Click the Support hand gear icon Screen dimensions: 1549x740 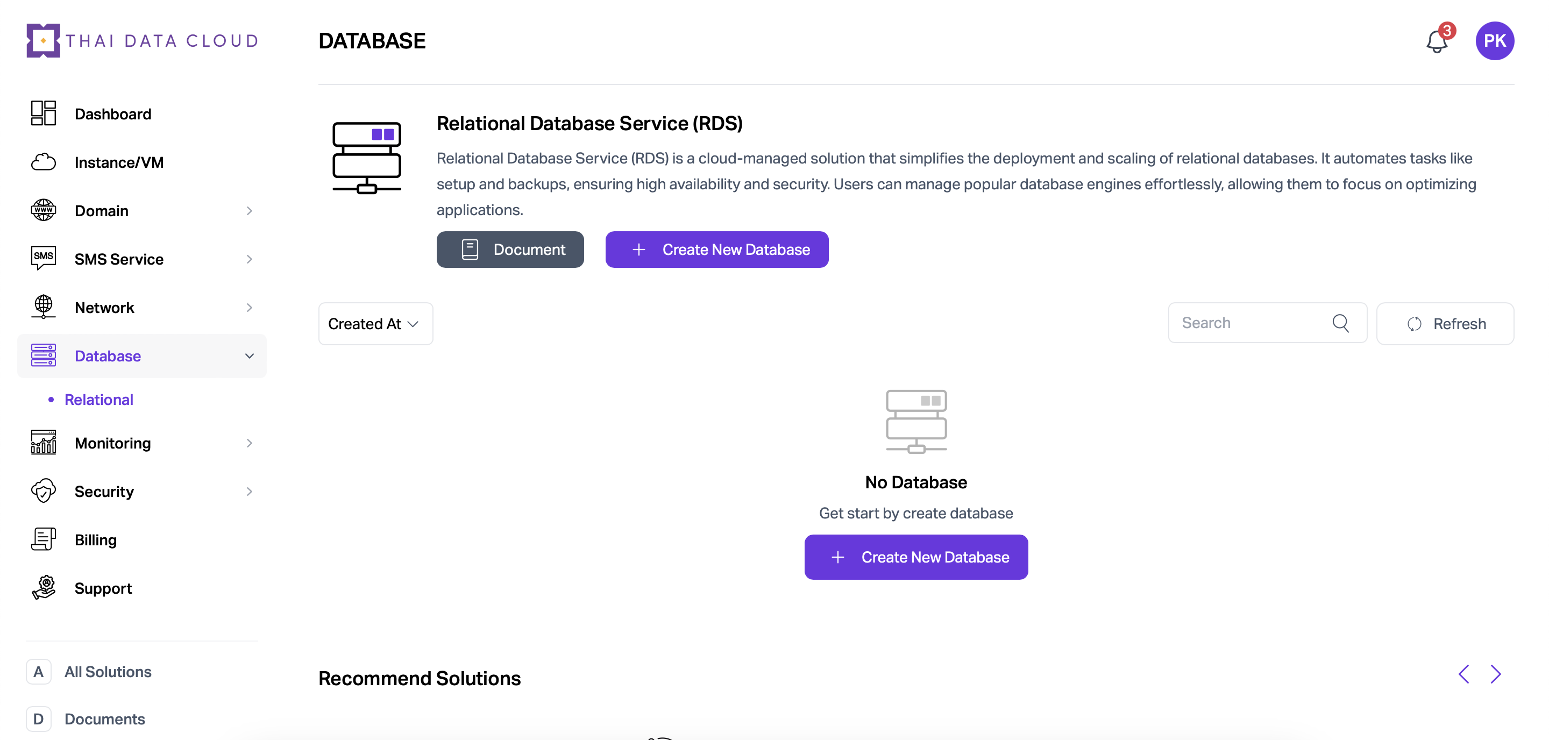(43, 588)
